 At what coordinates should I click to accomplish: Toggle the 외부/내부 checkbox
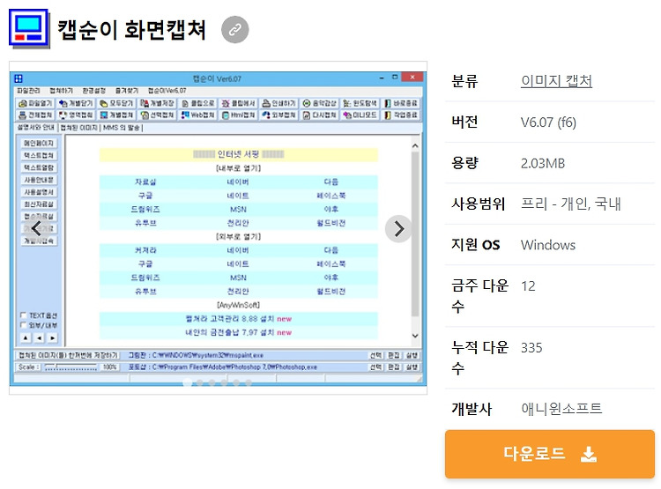pos(23,325)
